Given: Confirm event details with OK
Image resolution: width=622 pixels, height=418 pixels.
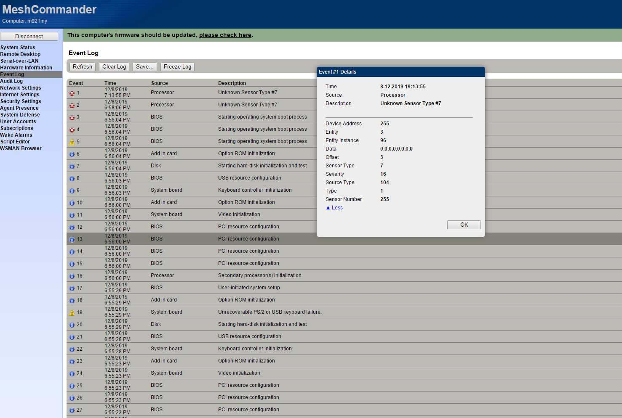Looking at the screenshot, I should tap(464, 225).
